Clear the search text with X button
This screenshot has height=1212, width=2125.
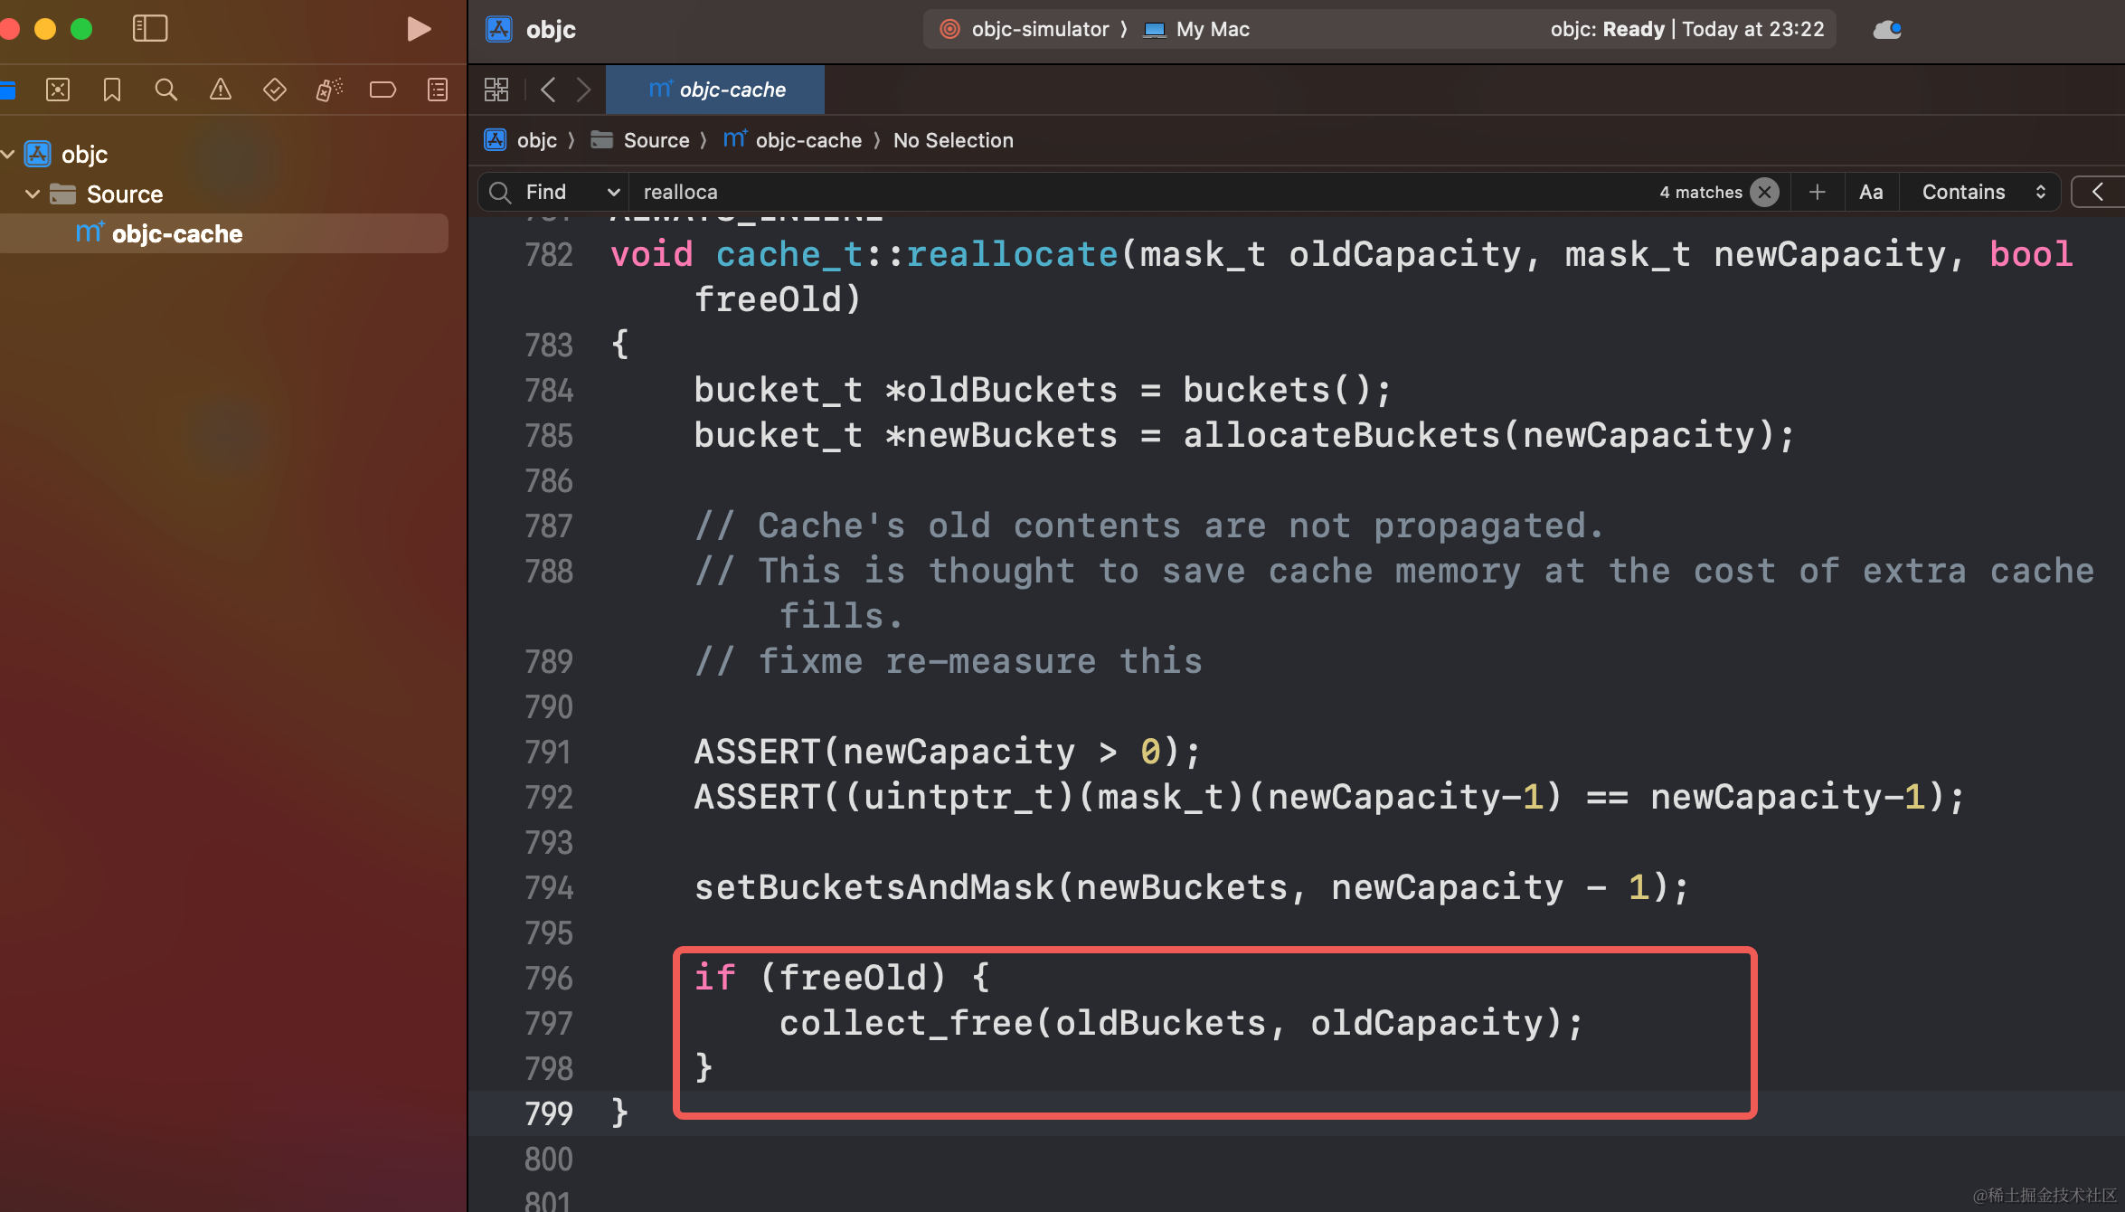pos(1763,192)
